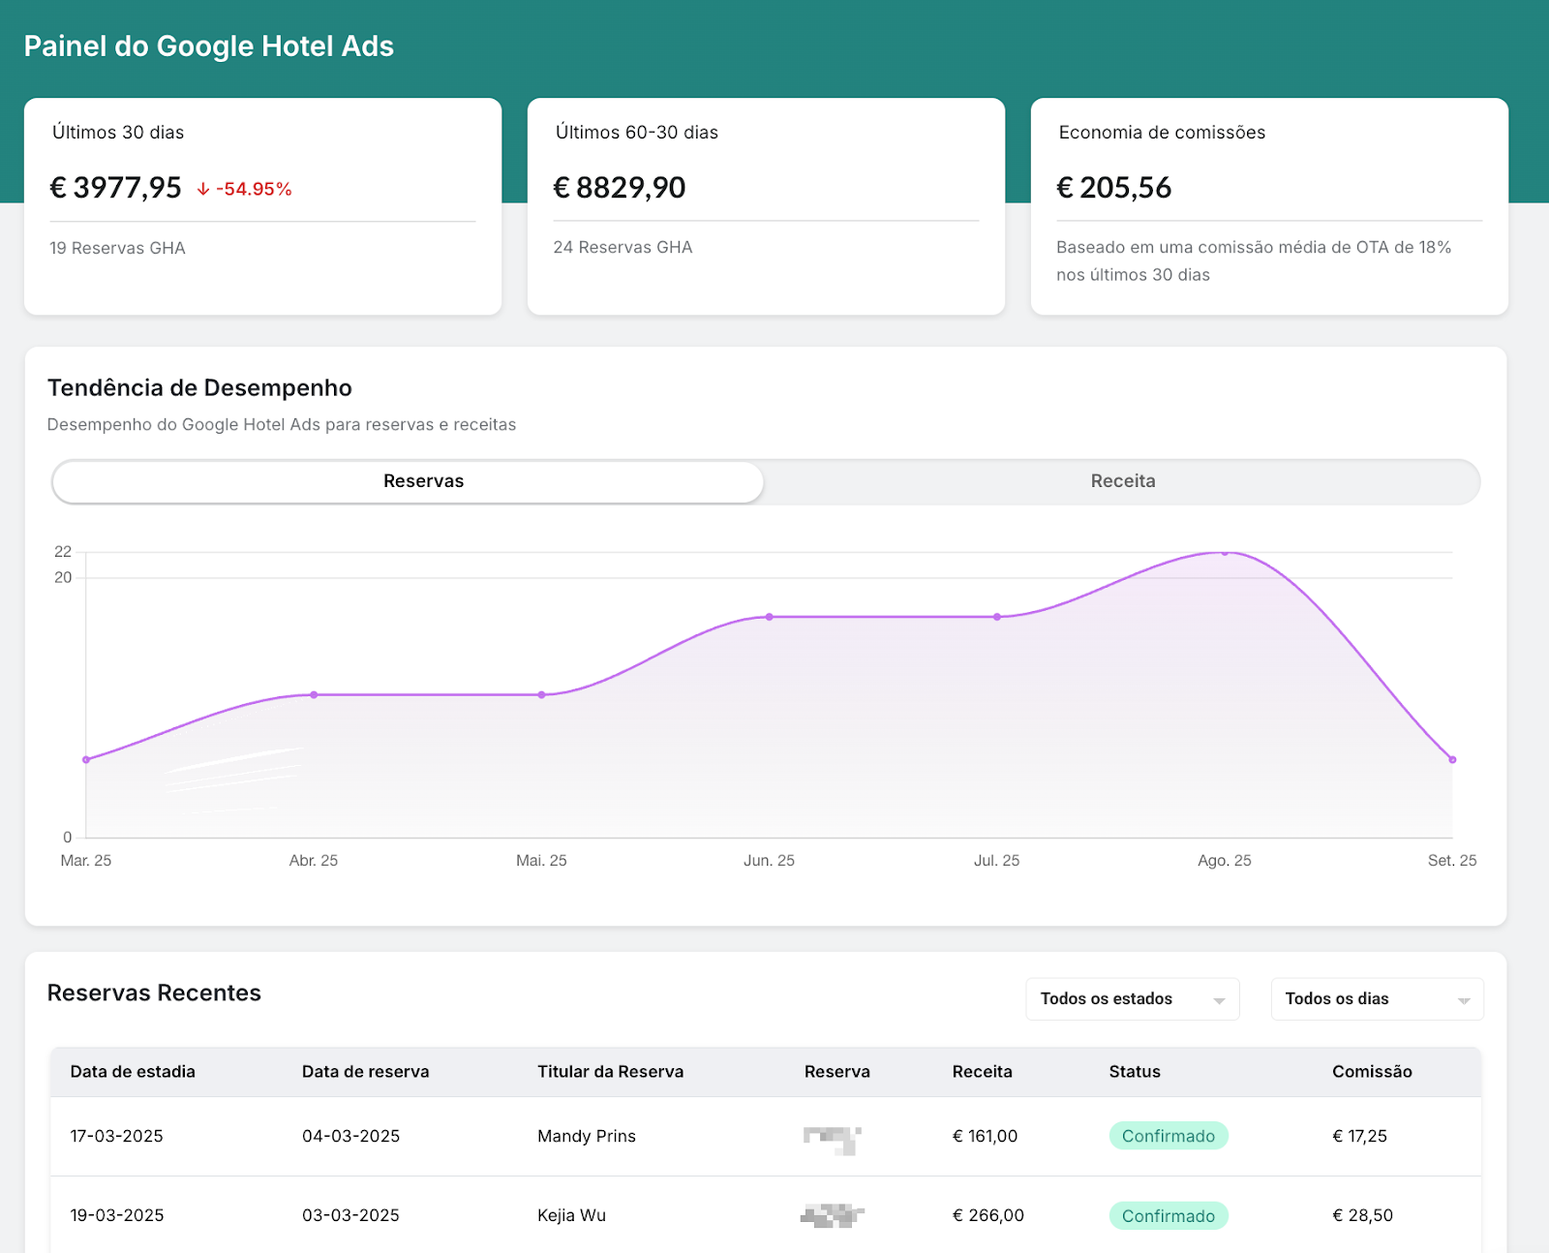Click the Comissão column header
Image resolution: width=1549 pixels, height=1253 pixels.
[1372, 1072]
